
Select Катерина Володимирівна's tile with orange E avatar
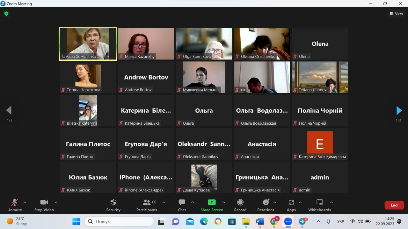320,144
